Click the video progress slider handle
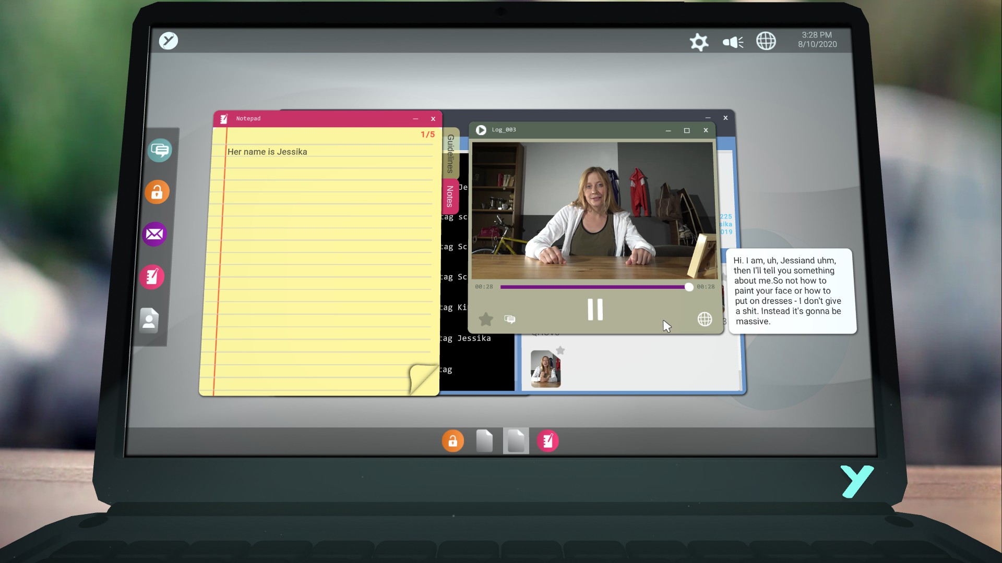The height and width of the screenshot is (563, 1002). point(689,287)
